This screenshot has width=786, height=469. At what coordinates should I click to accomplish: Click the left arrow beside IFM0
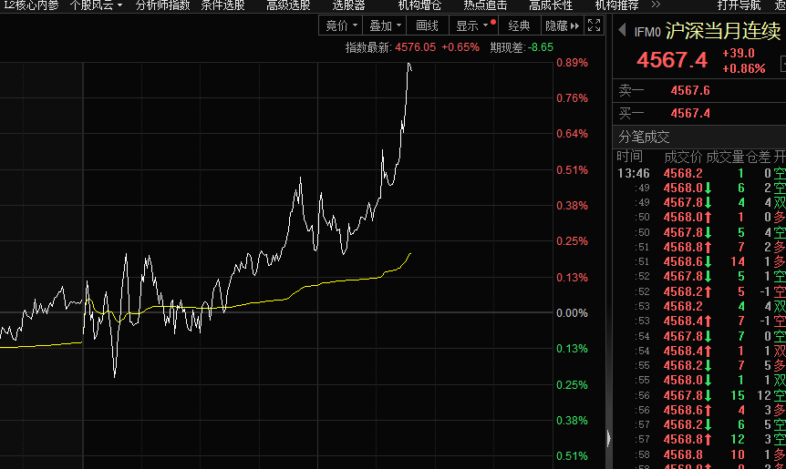623,32
